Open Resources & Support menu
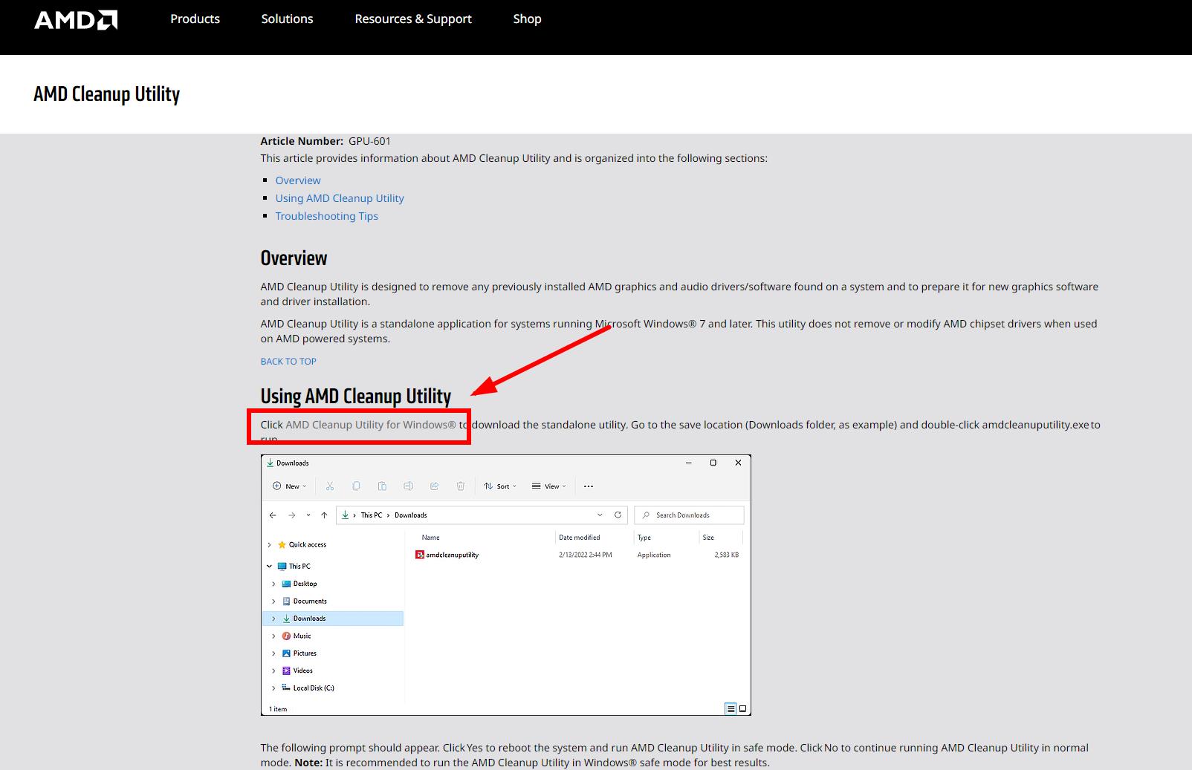This screenshot has width=1192, height=770. point(413,19)
